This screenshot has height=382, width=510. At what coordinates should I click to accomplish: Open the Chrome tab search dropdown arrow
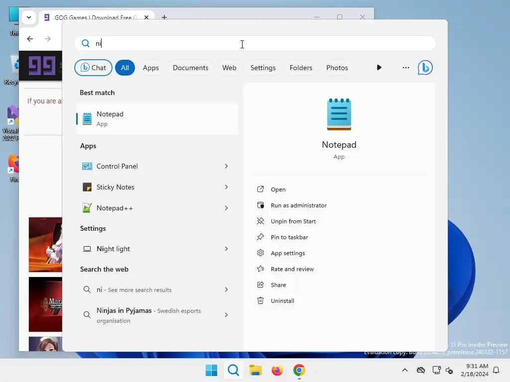pyautogui.click(x=29, y=17)
